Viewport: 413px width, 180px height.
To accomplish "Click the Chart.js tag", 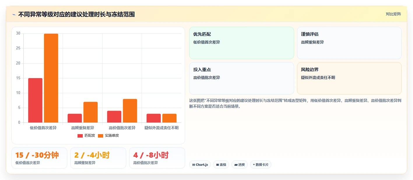I will pyautogui.click(x=200, y=165).
